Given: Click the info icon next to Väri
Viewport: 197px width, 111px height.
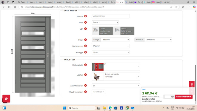Looking at the screenshot, I should click(86, 29).
